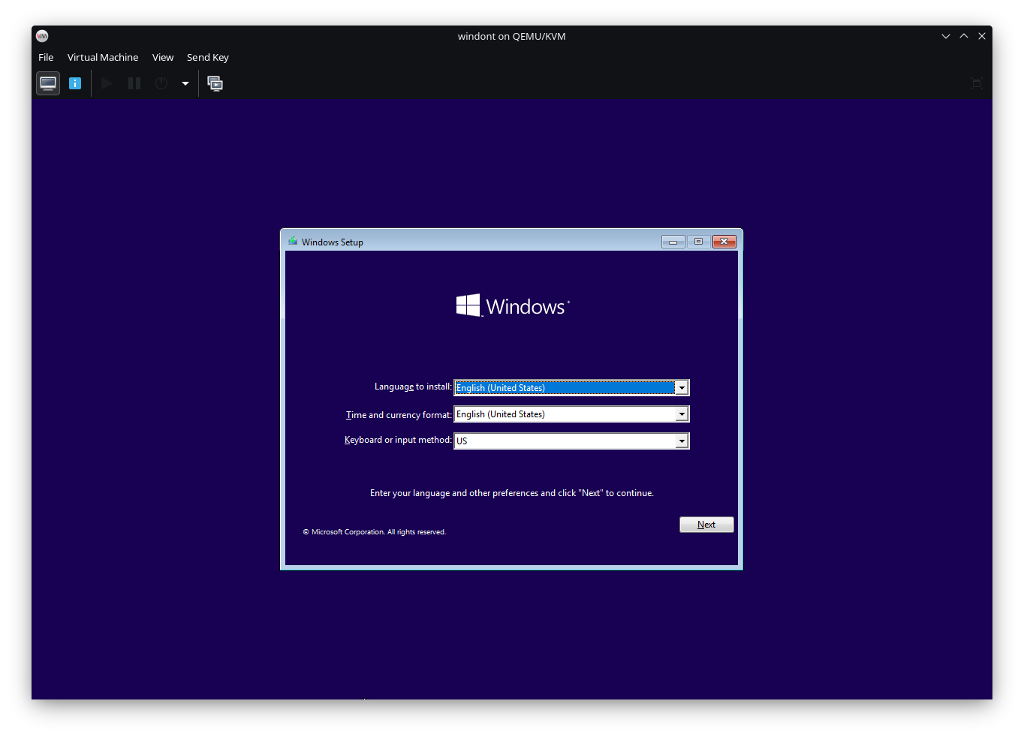The width and height of the screenshot is (1024, 737).
Task: Open the File menu
Action: pyautogui.click(x=46, y=57)
